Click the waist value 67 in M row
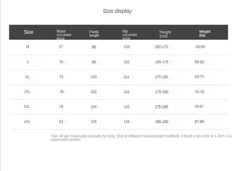Viewport: 237px width, 171px height. pyautogui.click(x=61, y=47)
